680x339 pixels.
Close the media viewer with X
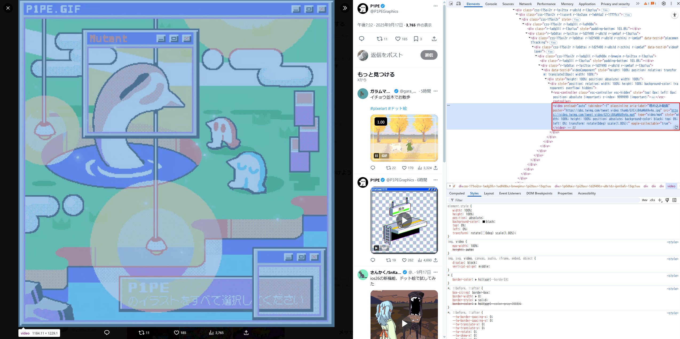[8, 8]
